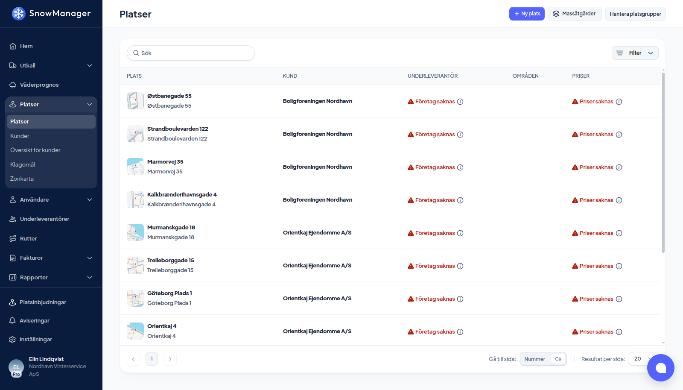
Task: Click Företag saknas info icon for Marmorvej 35
Action: [x=460, y=167]
